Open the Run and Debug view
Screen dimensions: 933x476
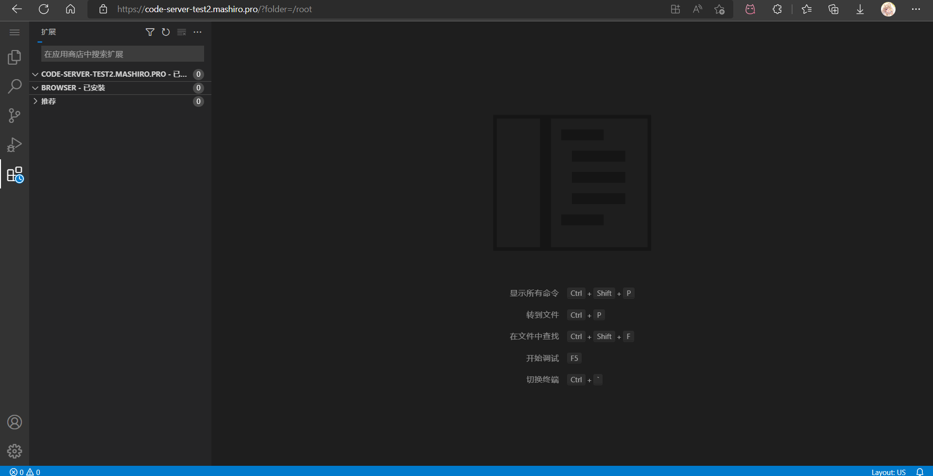(15, 144)
